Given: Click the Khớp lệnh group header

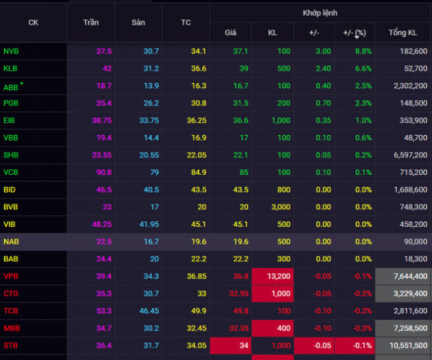Looking at the screenshot, I should tap(320, 12).
